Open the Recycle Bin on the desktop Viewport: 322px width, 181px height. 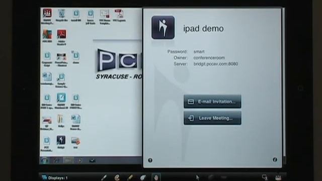61,16
